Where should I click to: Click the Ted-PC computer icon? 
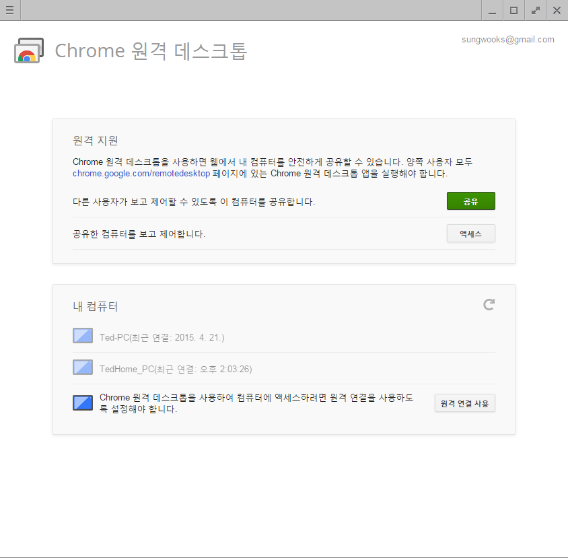(x=83, y=335)
